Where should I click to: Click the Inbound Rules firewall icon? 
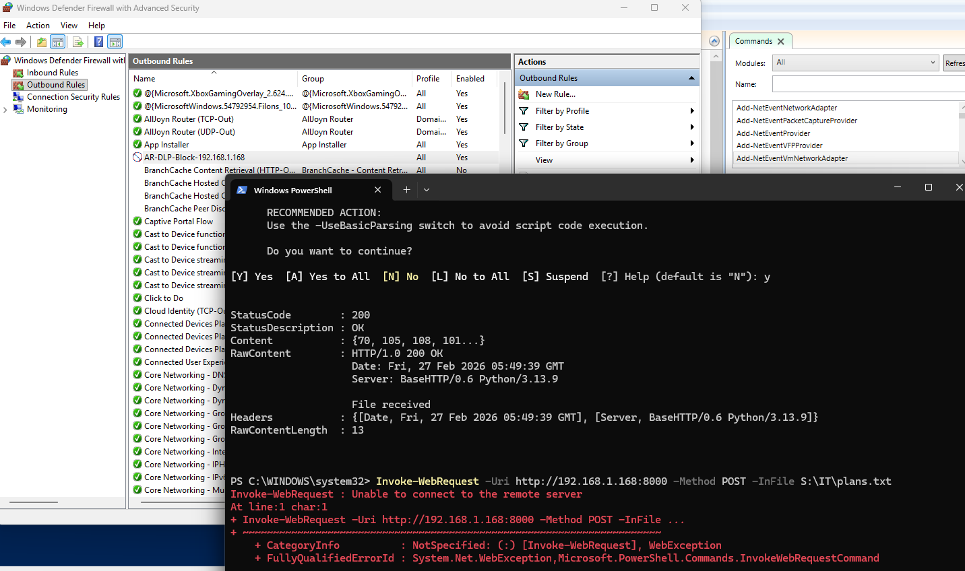pyautogui.click(x=18, y=73)
